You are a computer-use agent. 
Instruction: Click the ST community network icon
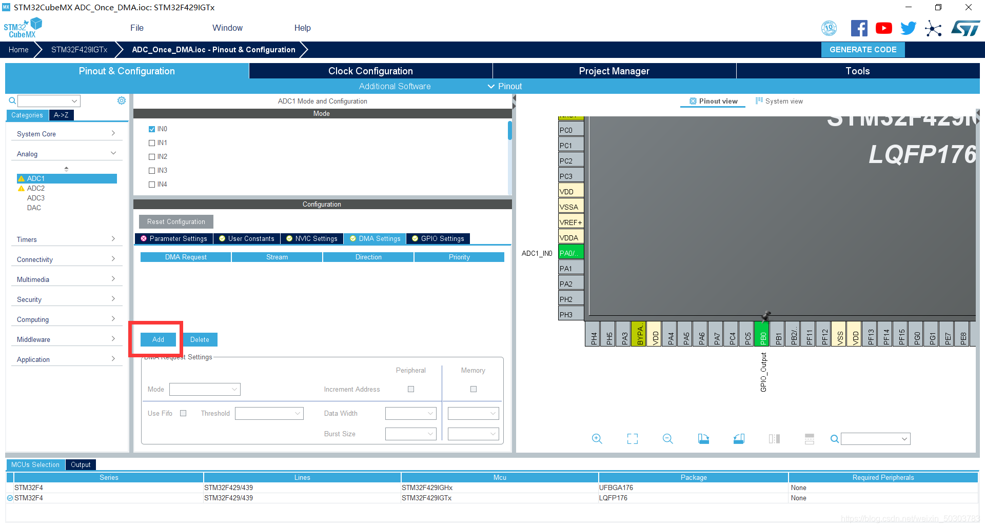[933, 28]
